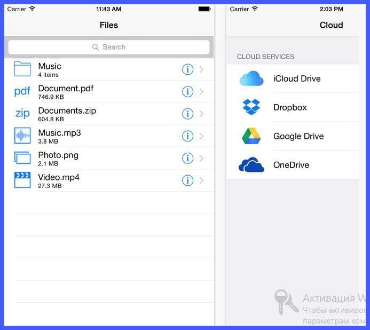The height and width of the screenshot is (330, 370).
Task: Click the OneDrive cloud icon
Action: coord(251,165)
